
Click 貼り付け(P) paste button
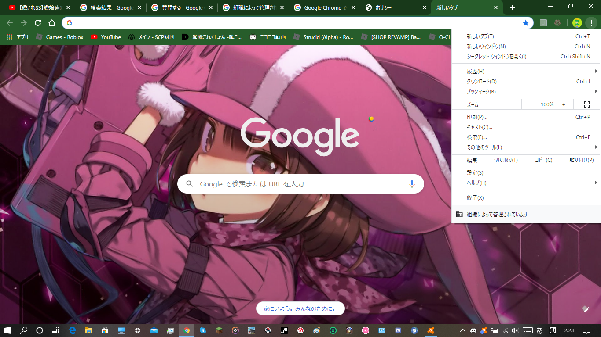pos(581,160)
